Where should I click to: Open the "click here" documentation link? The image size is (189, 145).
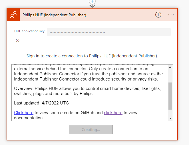pyautogui.click(x=113, y=113)
